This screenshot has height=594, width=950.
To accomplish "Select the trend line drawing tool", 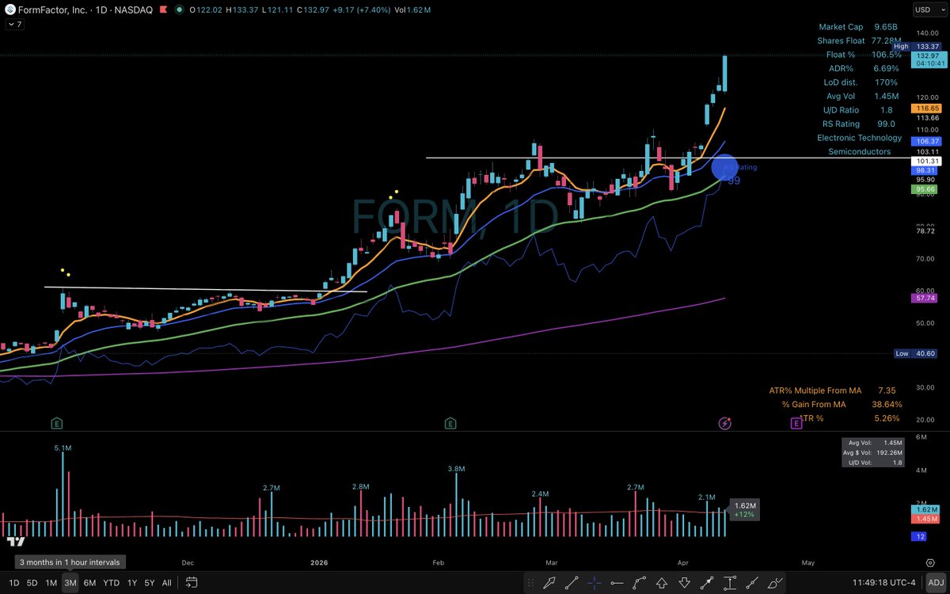I will click(572, 583).
